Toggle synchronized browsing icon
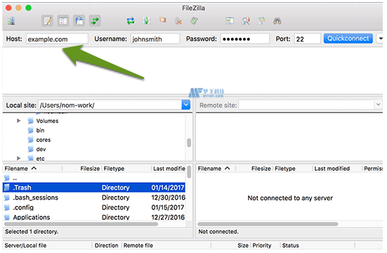 click(x=261, y=21)
